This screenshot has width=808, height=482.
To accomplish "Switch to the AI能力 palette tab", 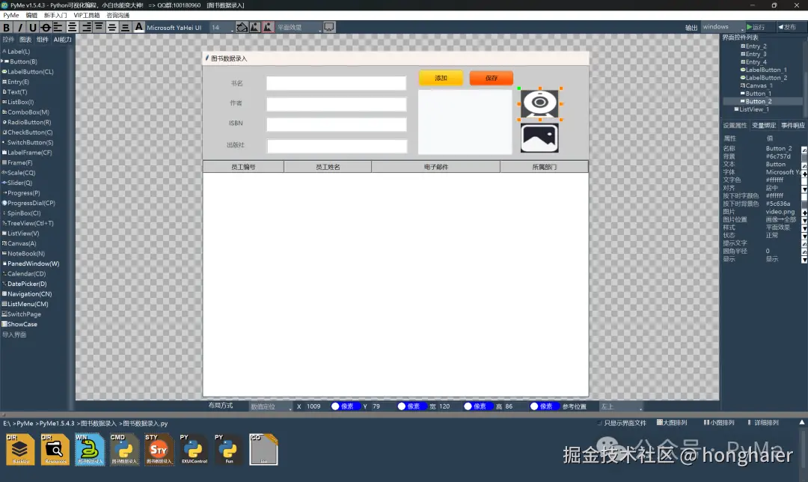I will click(x=62, y=40).
